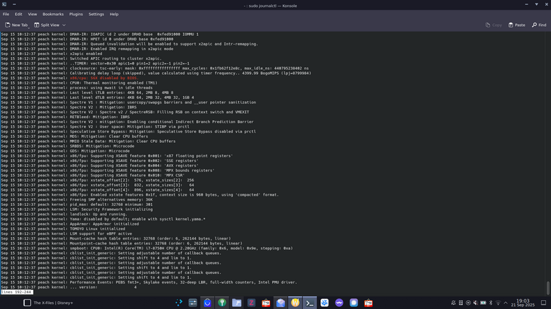
Task: Open the Help menu
Action: (114, 14)
